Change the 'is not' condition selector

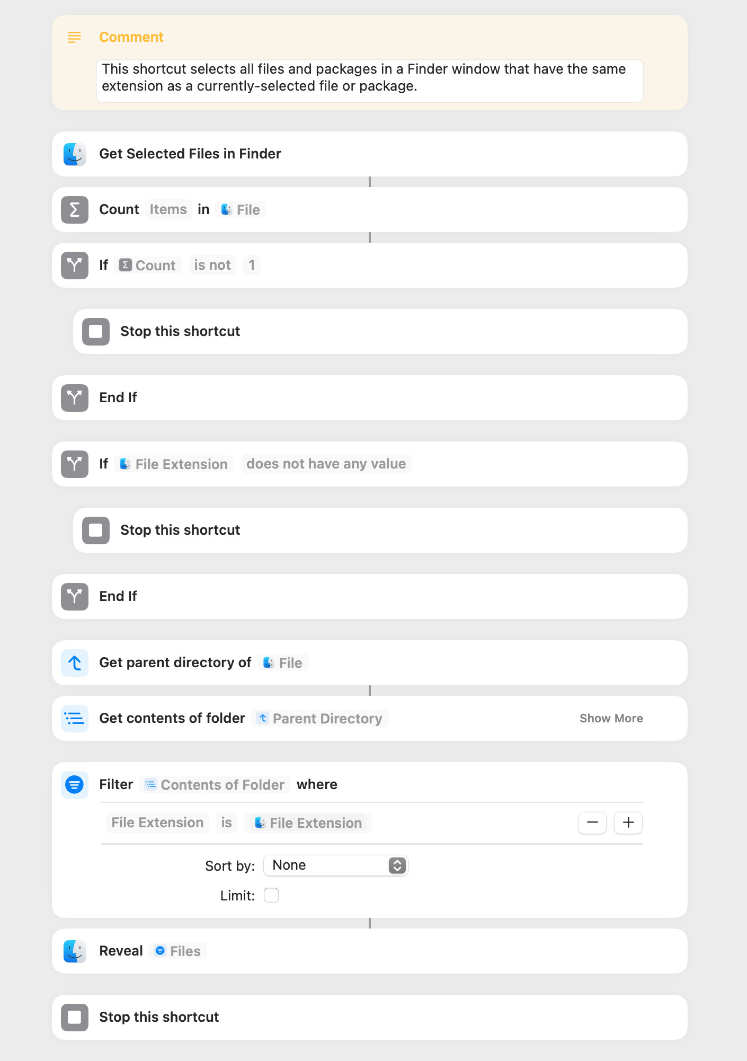click(212, 265)
